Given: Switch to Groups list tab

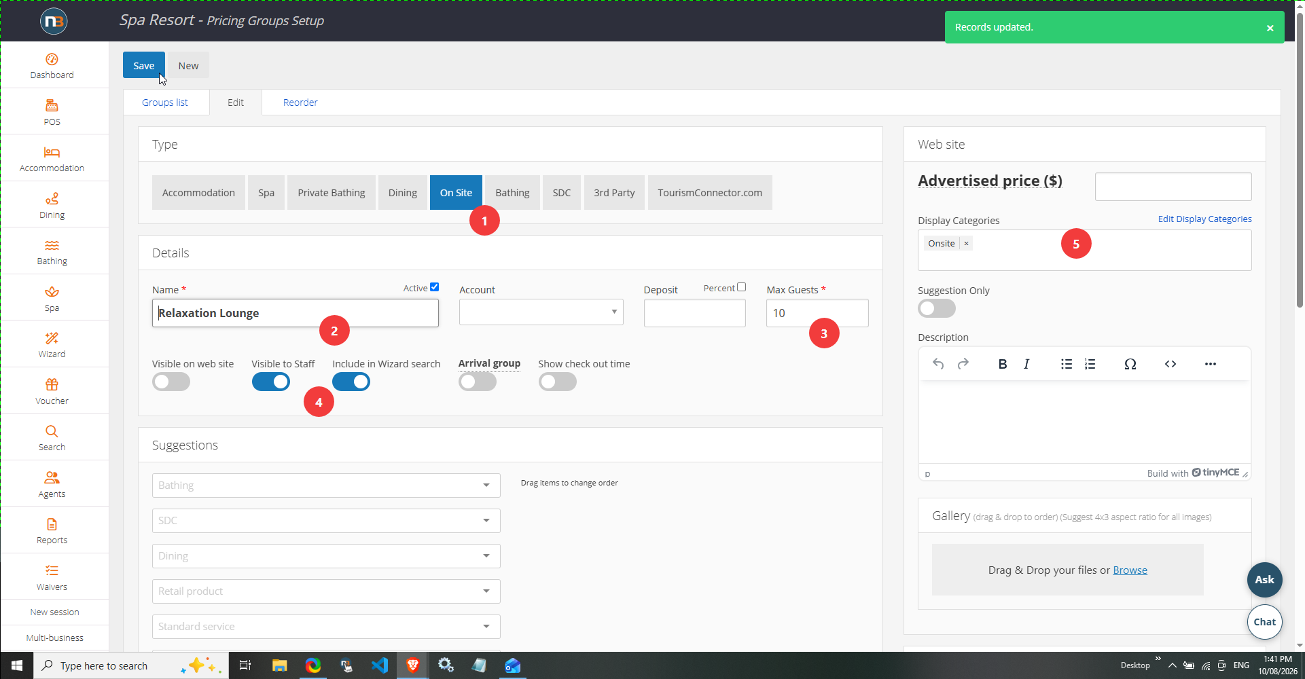Looking at the screenshot, I should [x=165, y=103].
